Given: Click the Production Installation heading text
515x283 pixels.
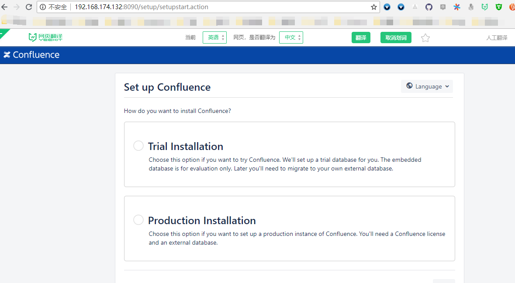Looking at the screenshot, I should click(202, 220).
